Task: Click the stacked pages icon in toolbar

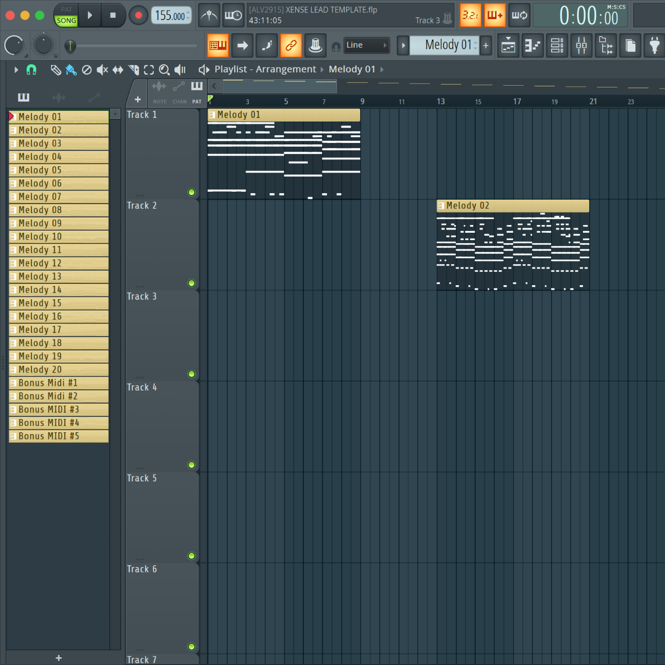Action: (630, 46)
